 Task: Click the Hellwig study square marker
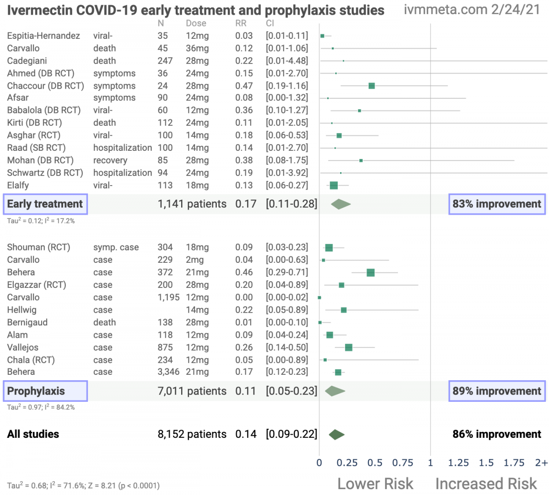point(344,310)
